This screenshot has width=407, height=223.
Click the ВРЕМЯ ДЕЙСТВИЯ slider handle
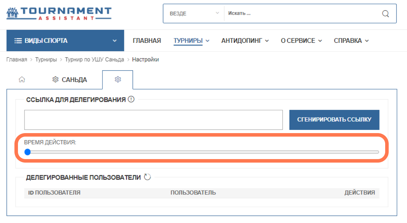[x=27, y=152]
